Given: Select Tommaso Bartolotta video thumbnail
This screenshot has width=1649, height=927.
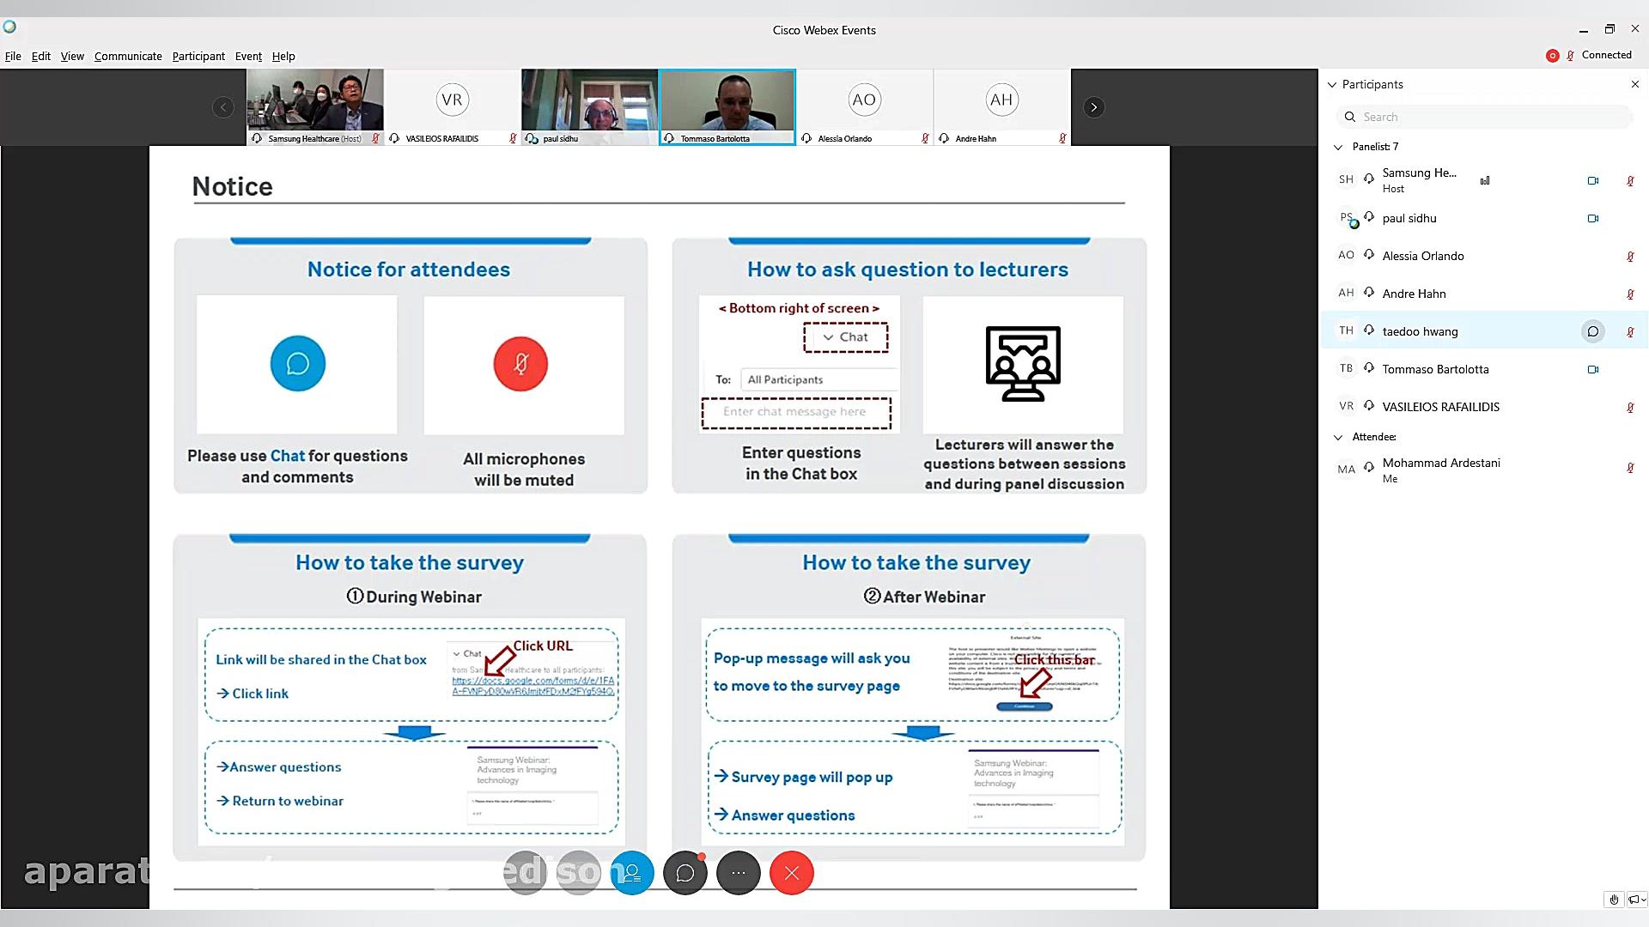Looking at the screenshot, I should [727, 107].
